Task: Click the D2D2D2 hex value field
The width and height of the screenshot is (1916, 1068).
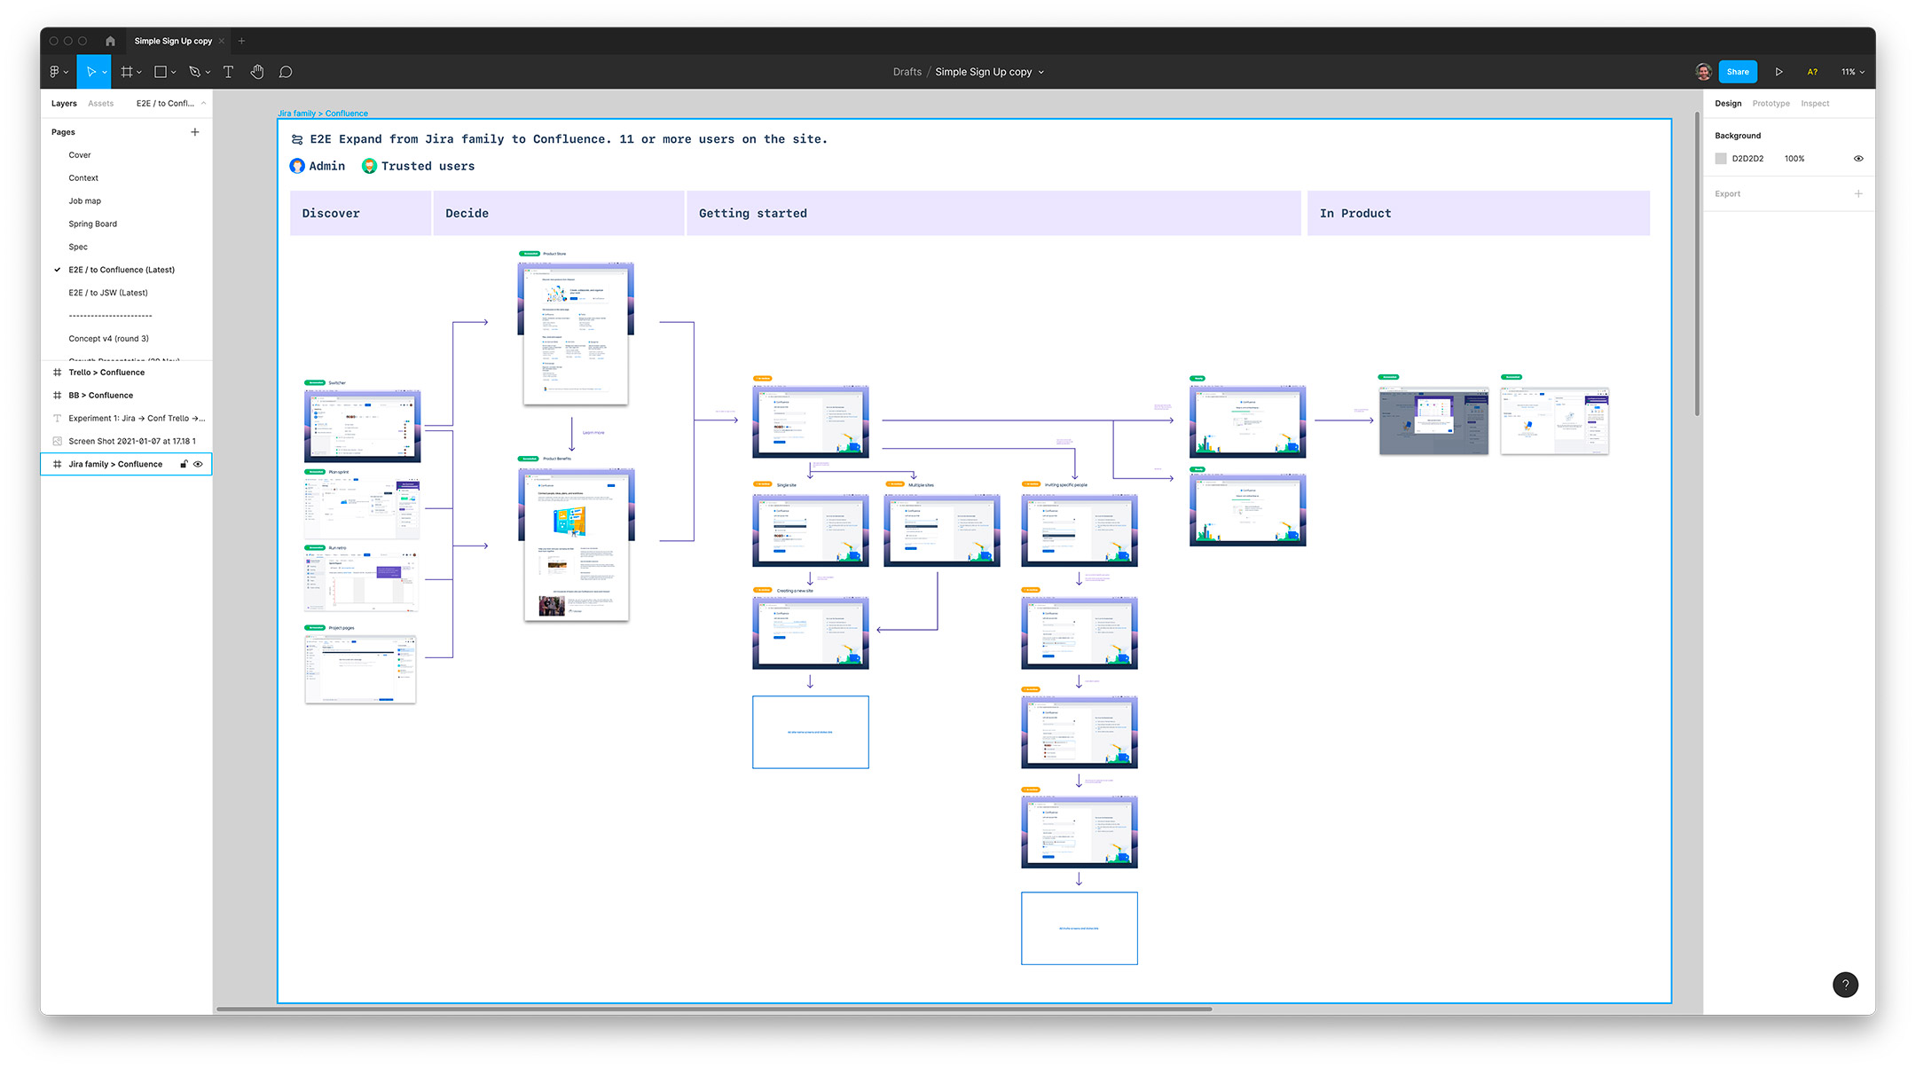Action: 1747,159
